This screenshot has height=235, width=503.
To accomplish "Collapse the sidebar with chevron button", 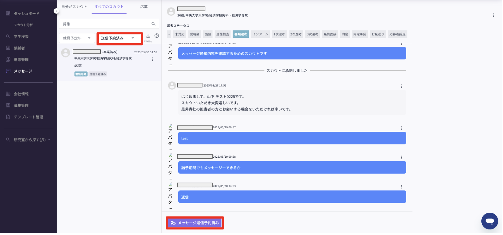I will [x=56, y=11].
